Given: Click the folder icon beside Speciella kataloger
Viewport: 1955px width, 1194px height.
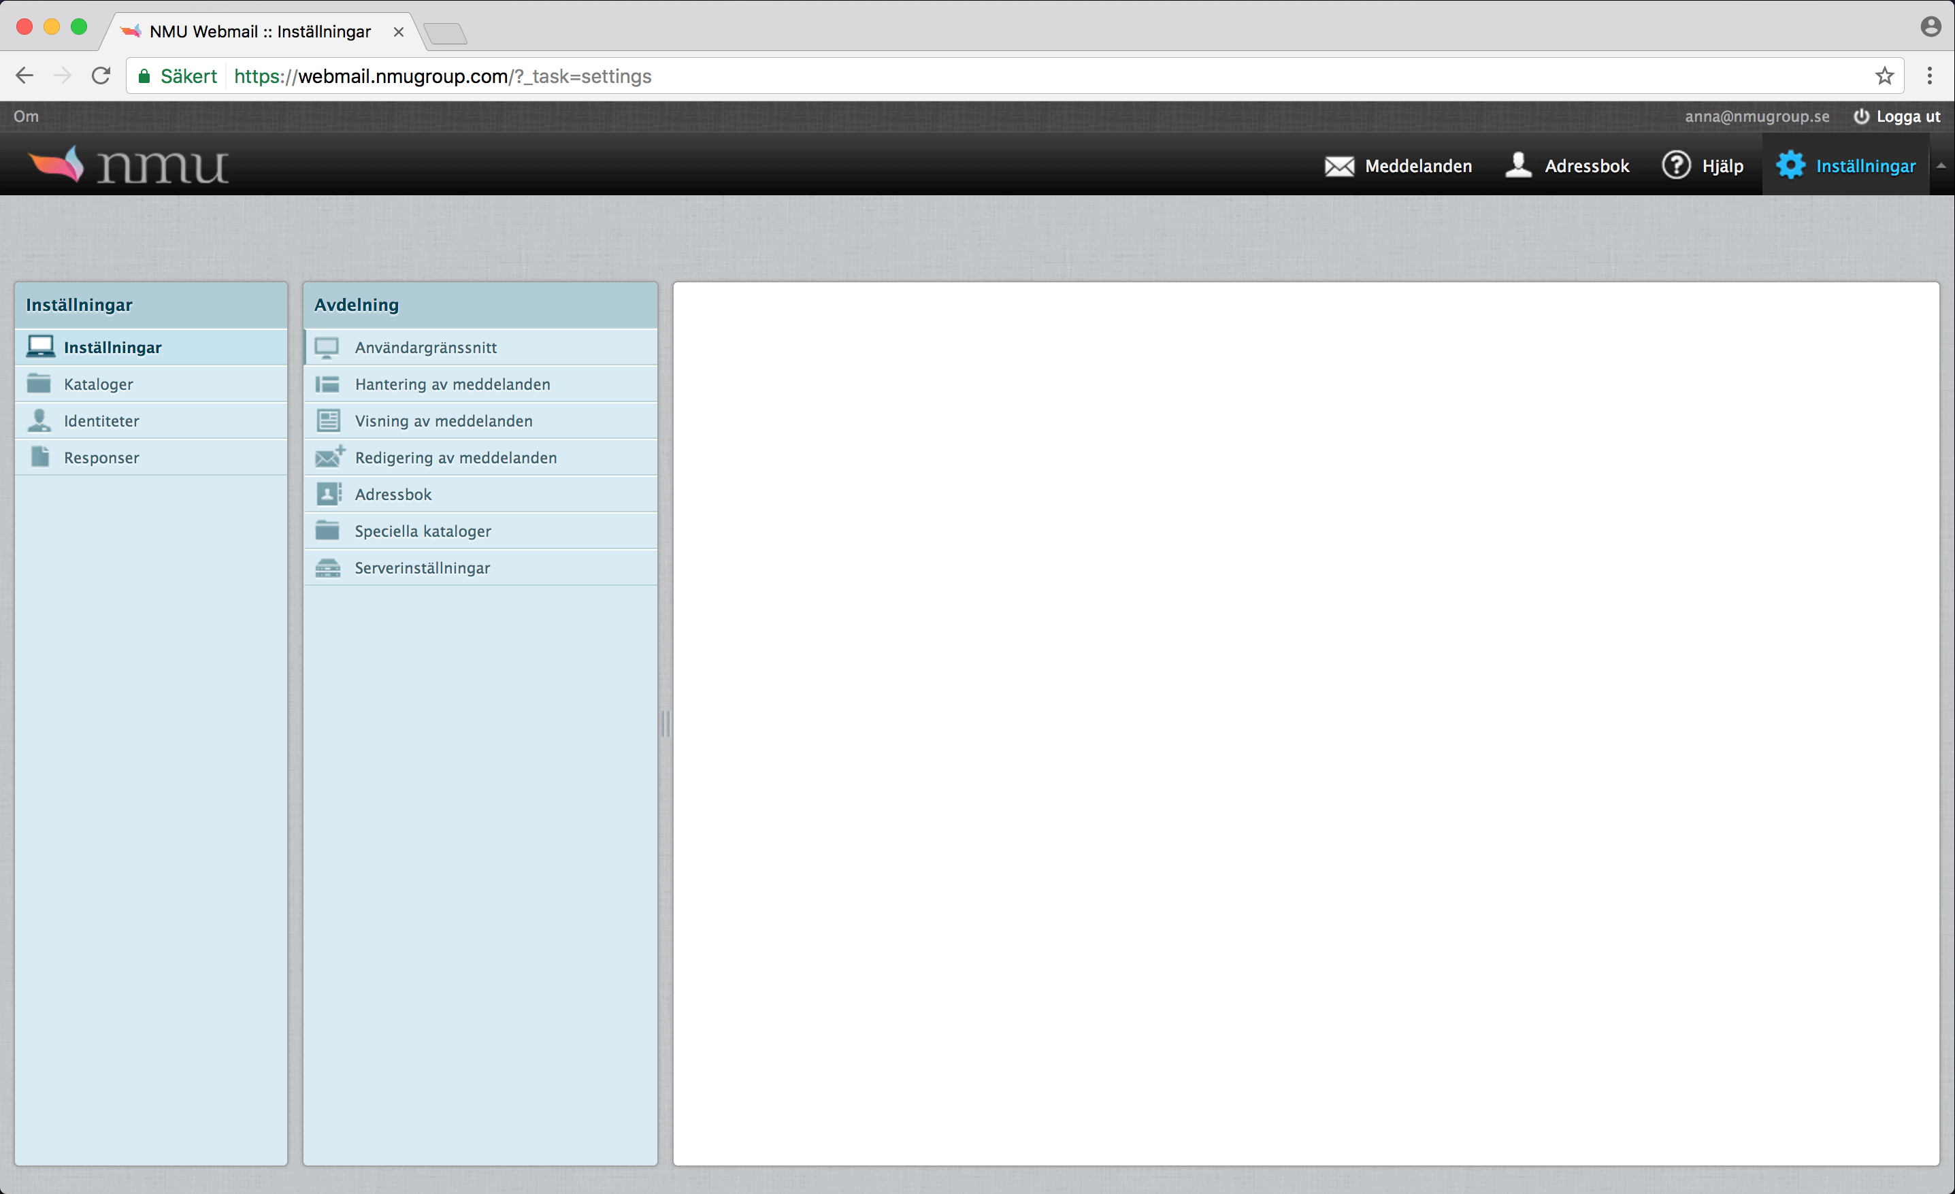Looking at the screenshot, I should click(x=327, y=530).
